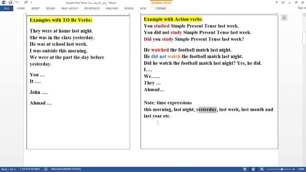Open the undo history dropdown arrow
The image size is (306, 172).
[20, 3]
